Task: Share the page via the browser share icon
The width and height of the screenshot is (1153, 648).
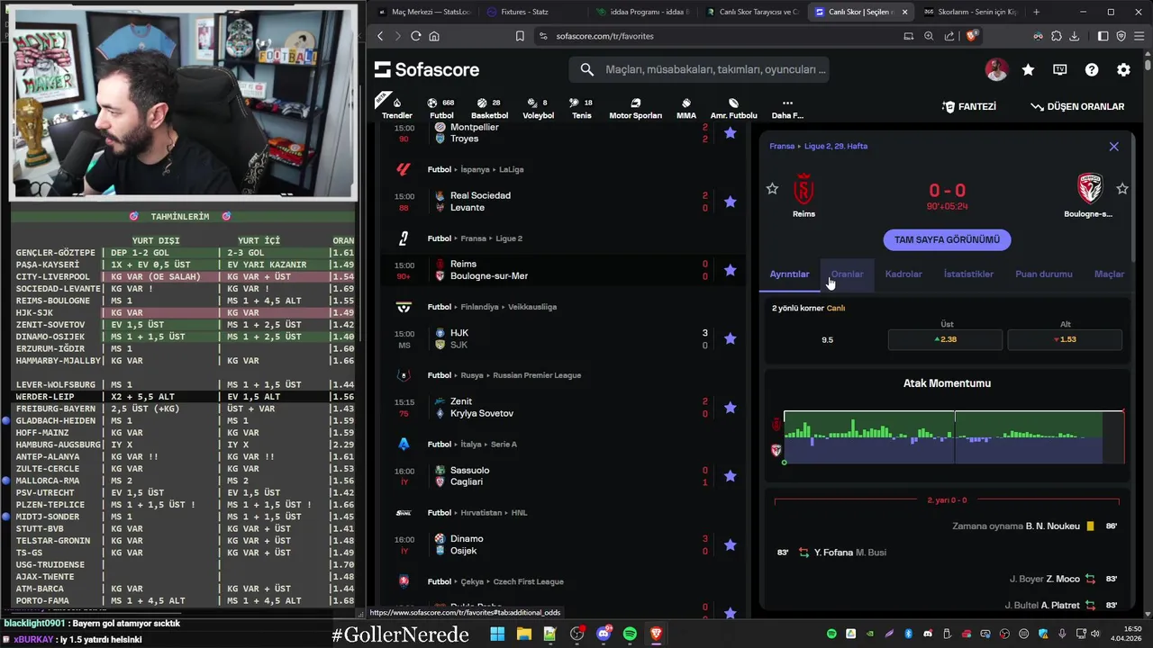Action: (x=949, y=36)
